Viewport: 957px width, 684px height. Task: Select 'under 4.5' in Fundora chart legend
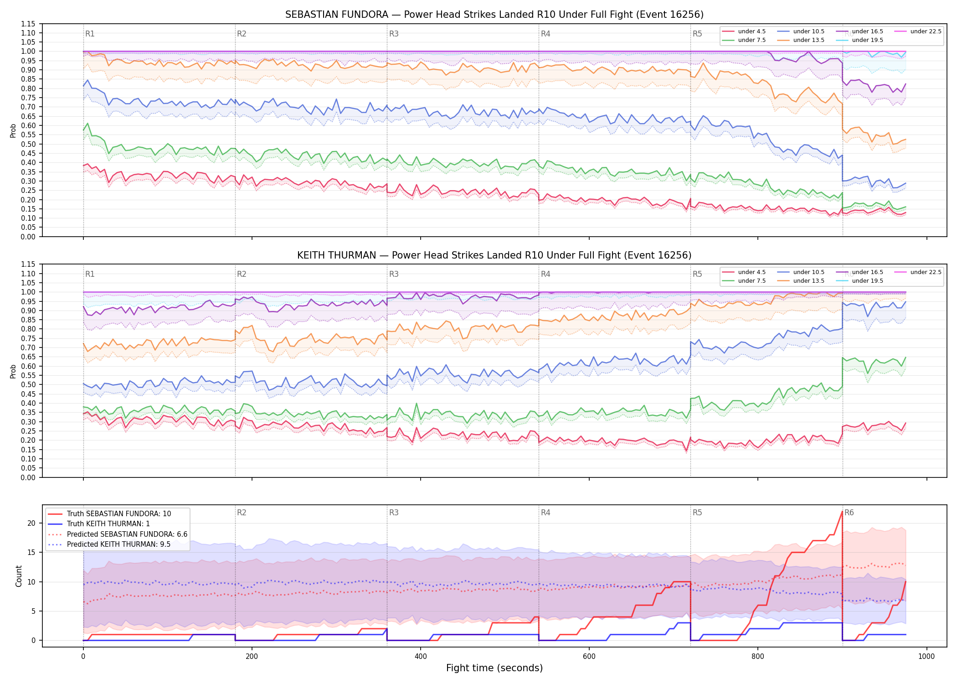tap(744, 31)
